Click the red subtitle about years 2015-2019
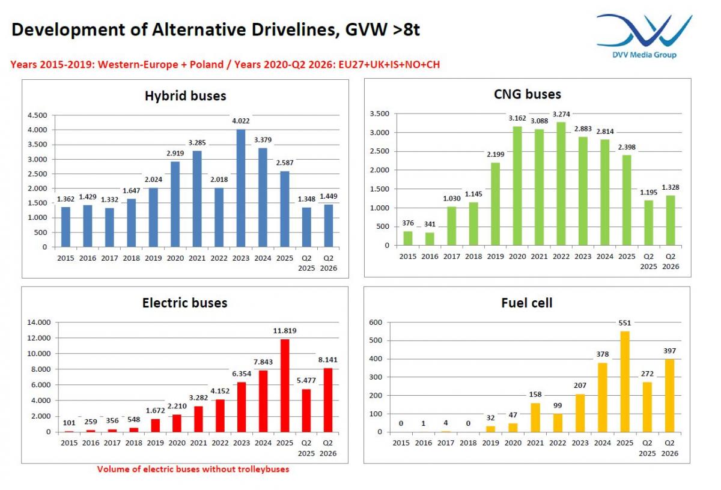 point(225,64)
